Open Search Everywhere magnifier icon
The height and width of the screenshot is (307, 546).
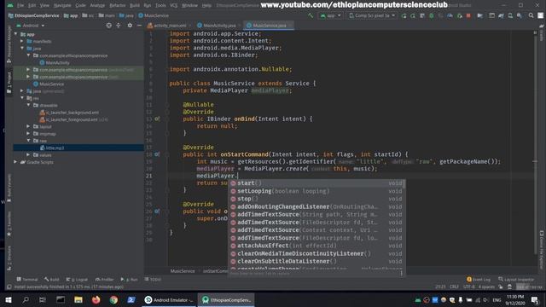(531, 15)
